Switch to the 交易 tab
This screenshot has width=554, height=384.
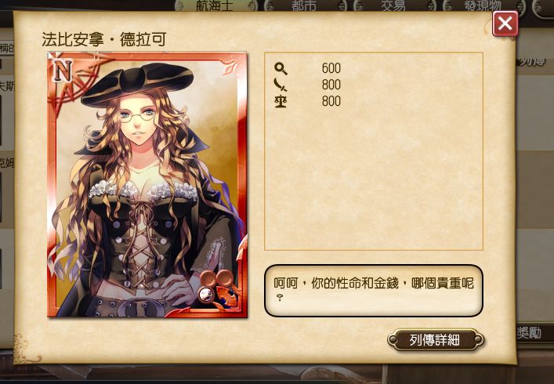click(x=393, y=5)
